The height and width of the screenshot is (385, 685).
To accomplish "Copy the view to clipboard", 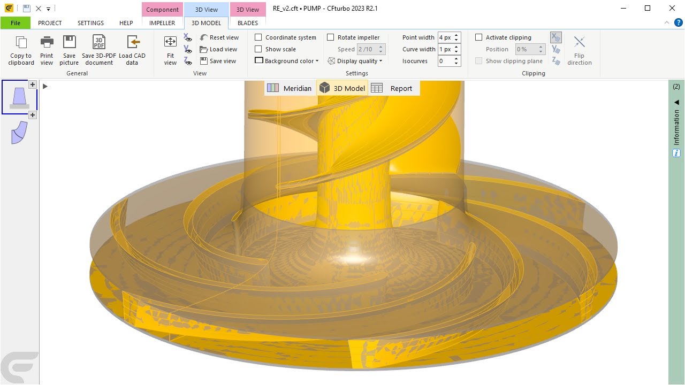I will pyautogui.click(x=21, y=51).
